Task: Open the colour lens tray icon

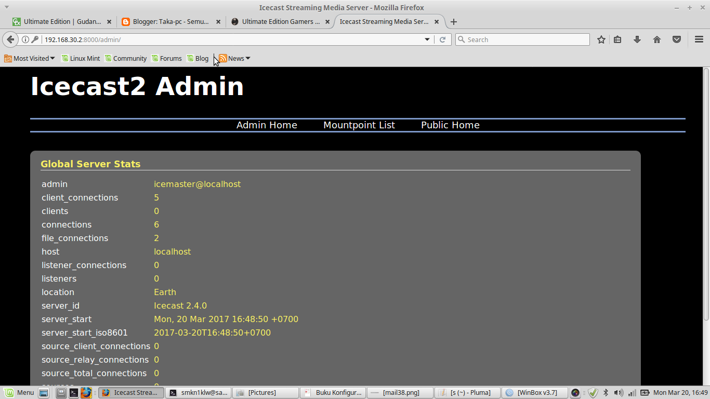Action: click(575, 393)
